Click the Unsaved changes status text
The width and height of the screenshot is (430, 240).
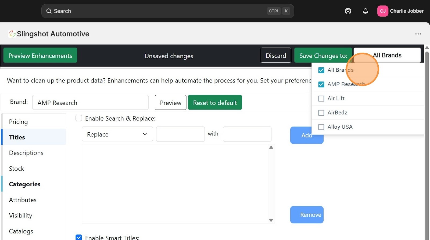pyautogui.click(x=169, y=56)
